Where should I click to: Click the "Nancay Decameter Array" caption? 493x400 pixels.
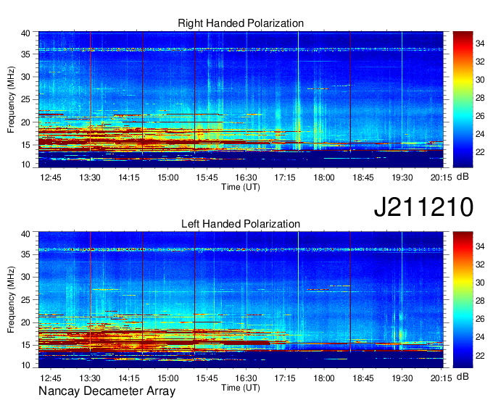(107, 391)
